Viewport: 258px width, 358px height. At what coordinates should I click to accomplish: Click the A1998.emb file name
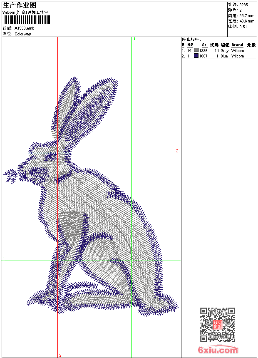23,28
